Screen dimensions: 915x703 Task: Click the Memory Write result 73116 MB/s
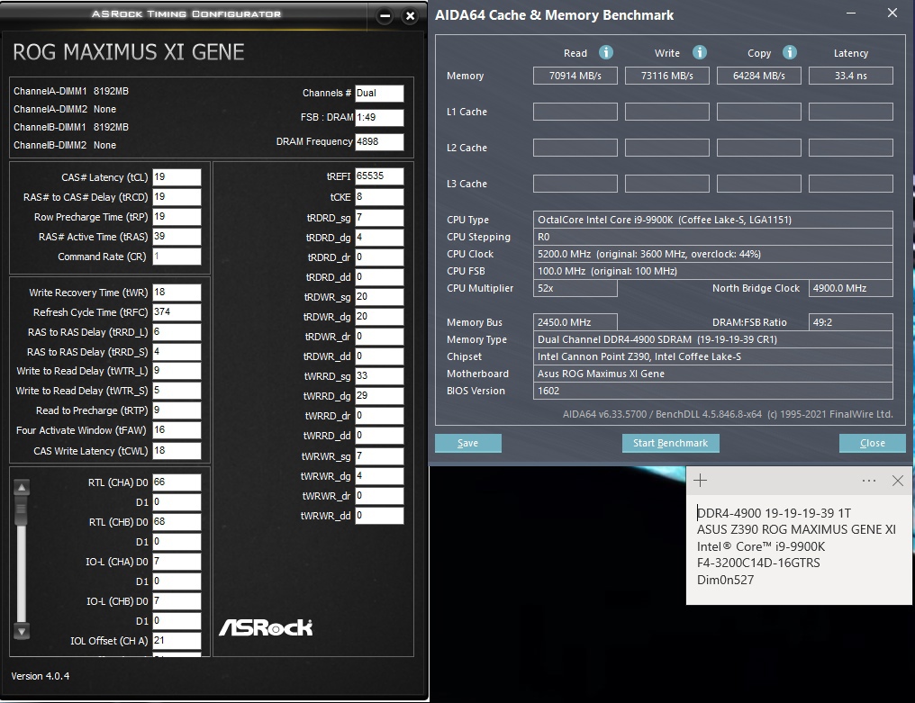click(667, 76)
